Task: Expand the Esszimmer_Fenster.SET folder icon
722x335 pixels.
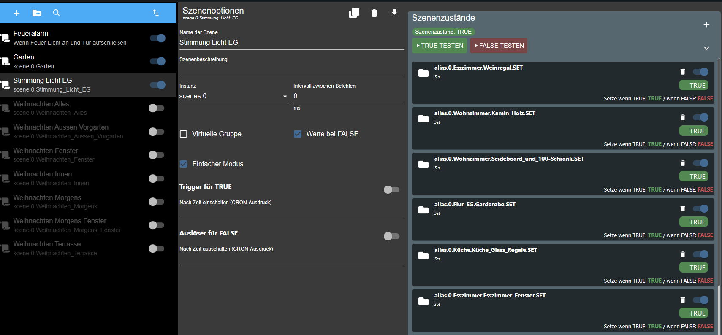Action: click(423, 301)
